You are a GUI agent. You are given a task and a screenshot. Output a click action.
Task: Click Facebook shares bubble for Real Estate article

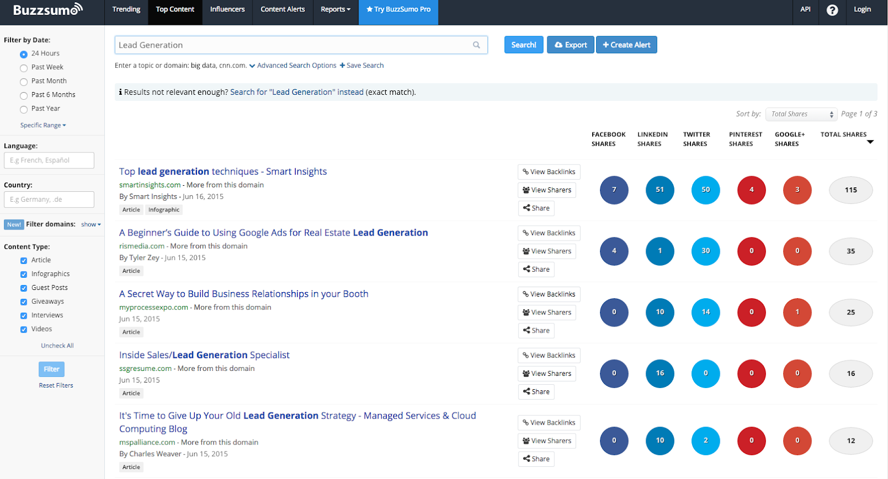pos(614,251)
